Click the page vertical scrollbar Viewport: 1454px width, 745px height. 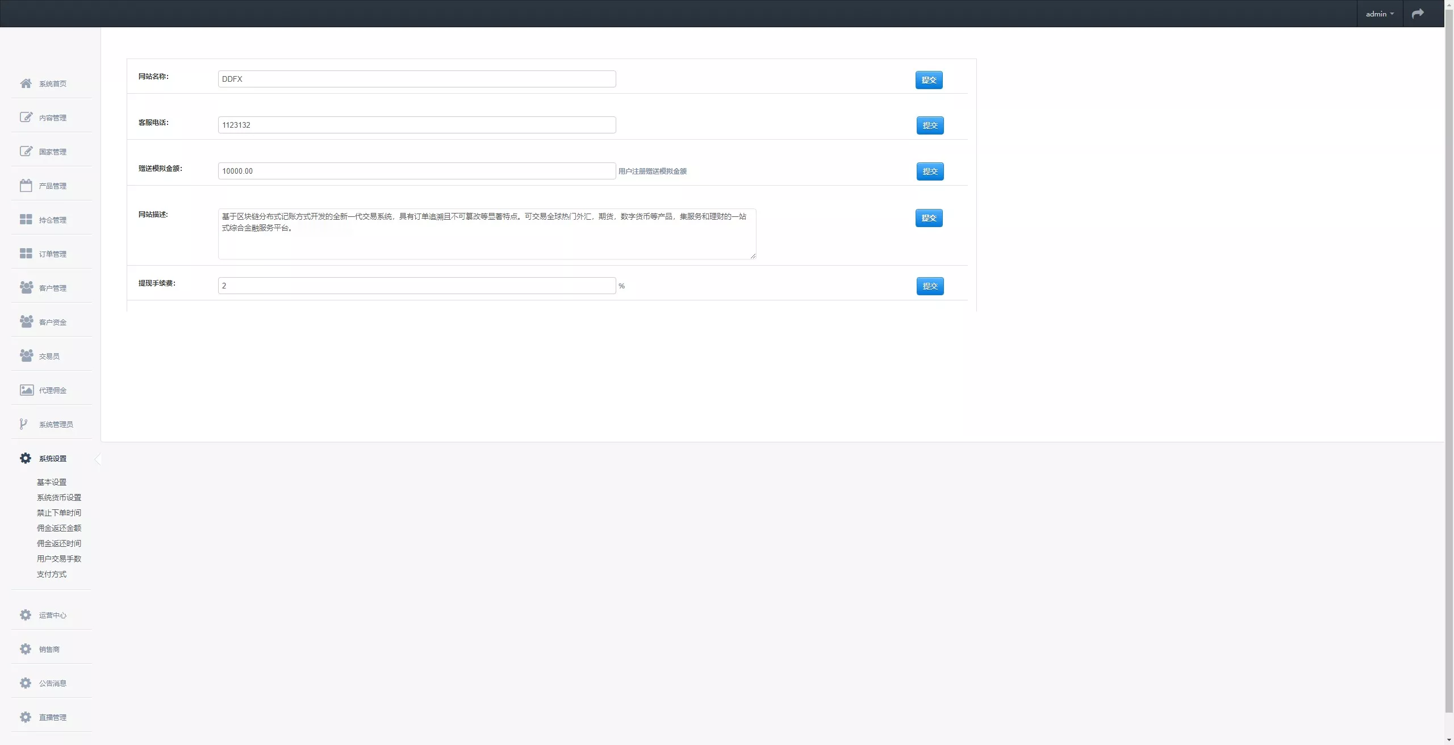1449,363
